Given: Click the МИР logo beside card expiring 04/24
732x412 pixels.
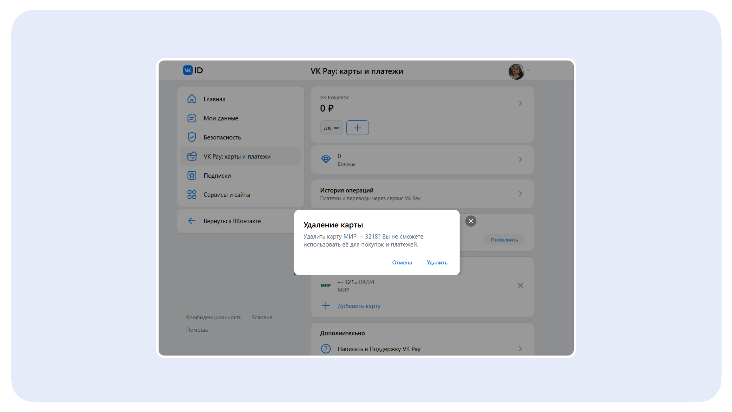Looking at the screenshot, I should [326, 285].
